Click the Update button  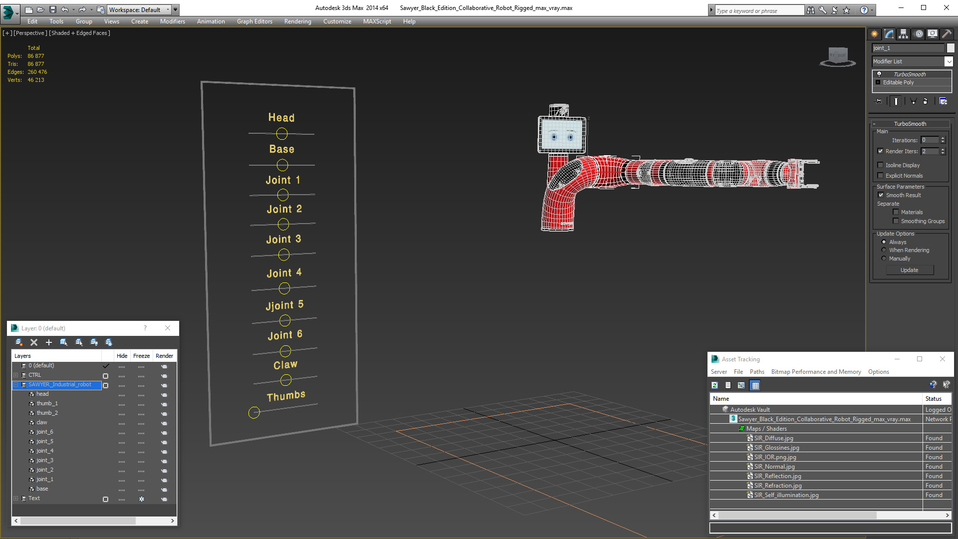tap(909, 270)
